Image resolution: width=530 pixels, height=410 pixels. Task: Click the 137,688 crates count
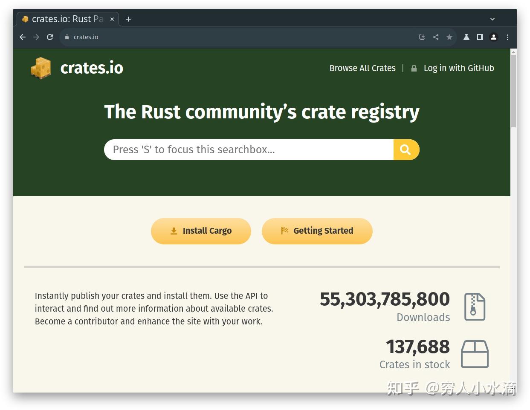pos(418,347)
